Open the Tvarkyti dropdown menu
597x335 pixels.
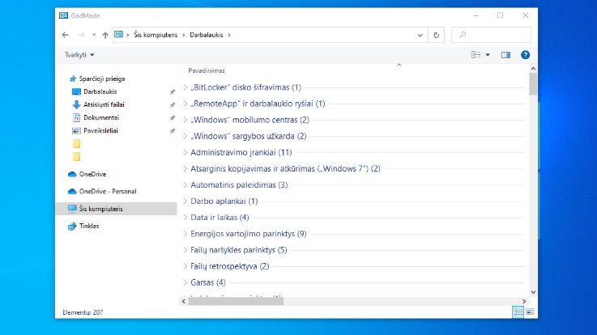79,54
